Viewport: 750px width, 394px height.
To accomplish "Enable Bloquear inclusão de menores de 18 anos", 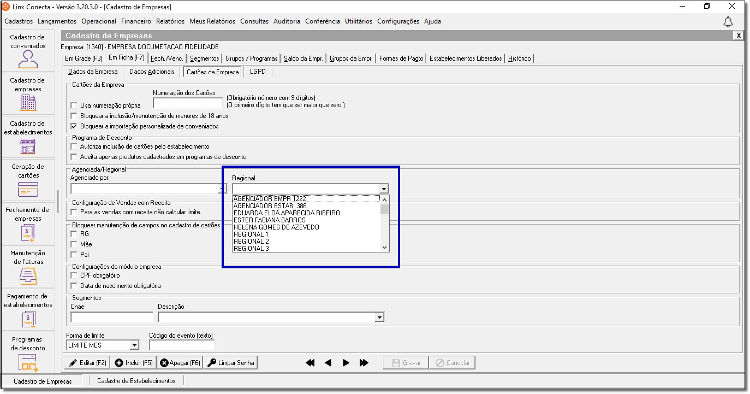I will click(74, 116).
